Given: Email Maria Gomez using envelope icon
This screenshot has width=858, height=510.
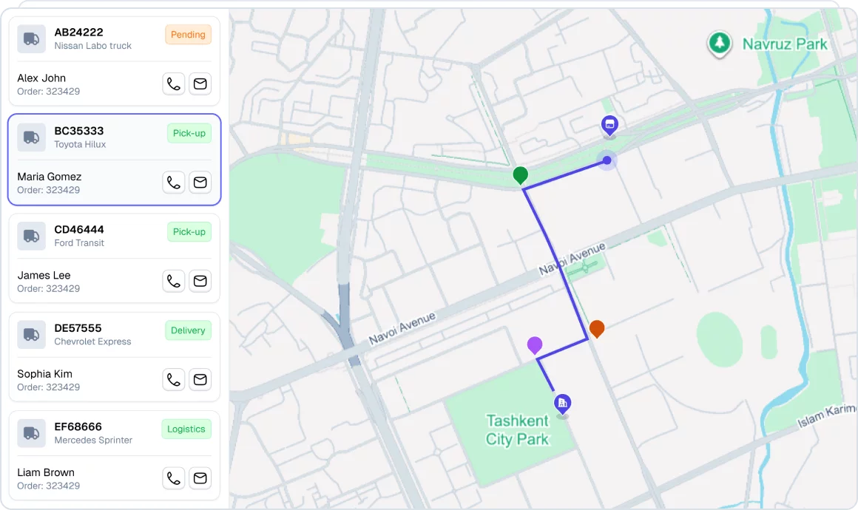Looking at the screenshot, I should click(200, 183).
